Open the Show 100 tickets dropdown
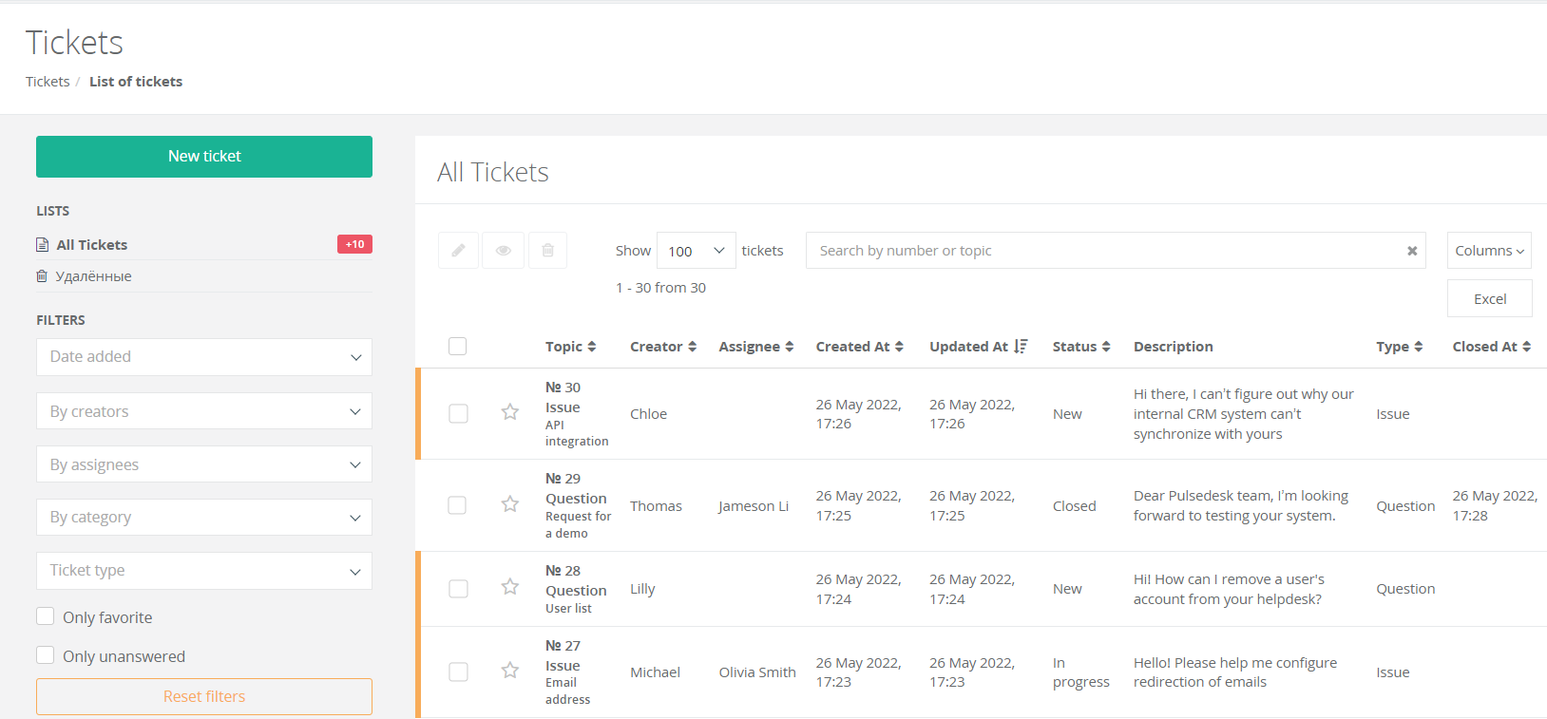This screenshot has width=1547, height=719. [x=697, y=251]
